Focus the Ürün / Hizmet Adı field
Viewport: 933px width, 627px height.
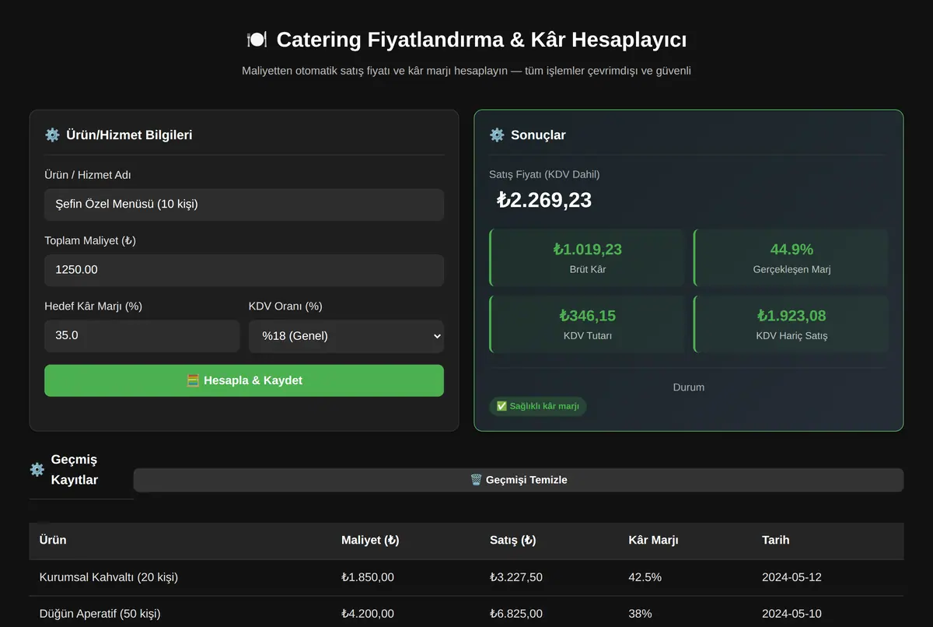(x=244, y=205)
